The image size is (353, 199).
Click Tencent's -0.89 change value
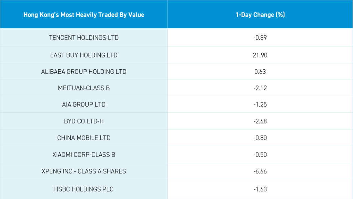[260, 38]
